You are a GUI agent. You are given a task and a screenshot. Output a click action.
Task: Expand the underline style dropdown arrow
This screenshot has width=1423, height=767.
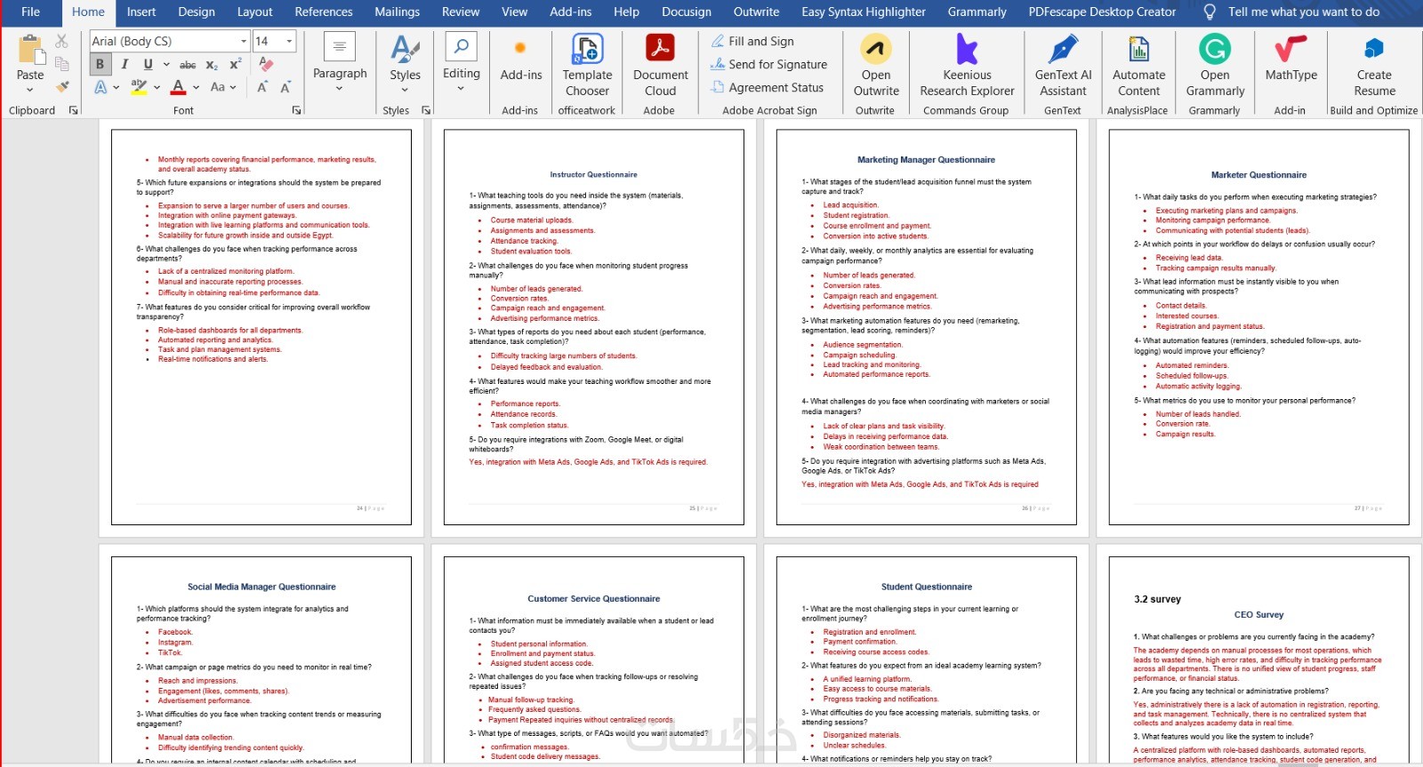(165, 64)
